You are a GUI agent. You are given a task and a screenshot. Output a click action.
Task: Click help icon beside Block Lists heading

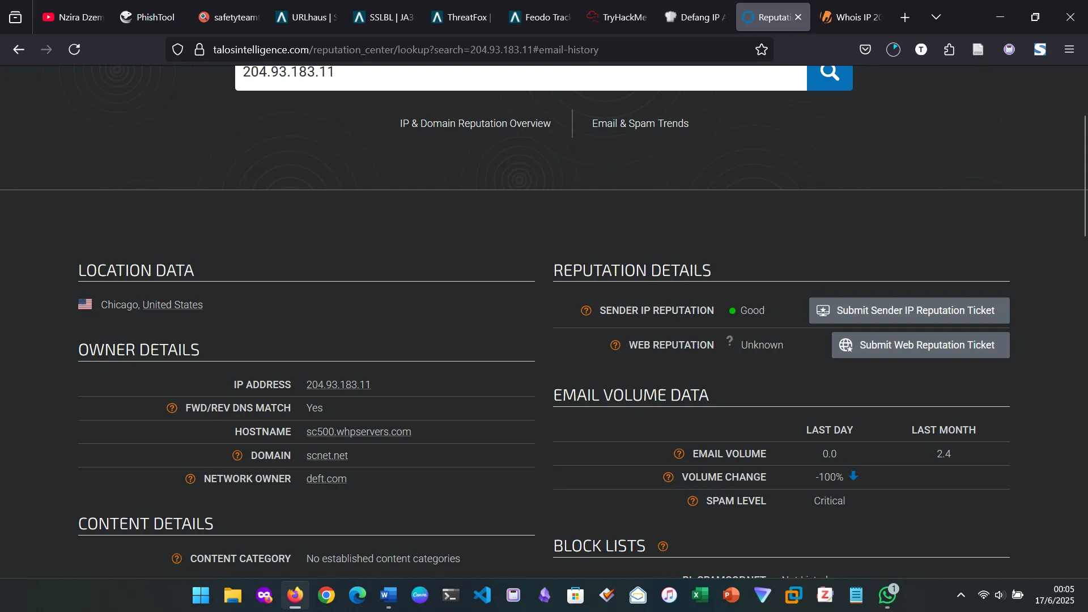[x=662, y=546]
